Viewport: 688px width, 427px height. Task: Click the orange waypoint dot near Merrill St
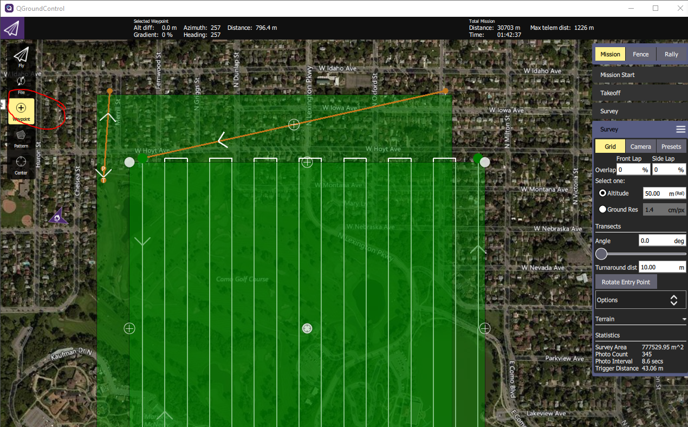110,91
